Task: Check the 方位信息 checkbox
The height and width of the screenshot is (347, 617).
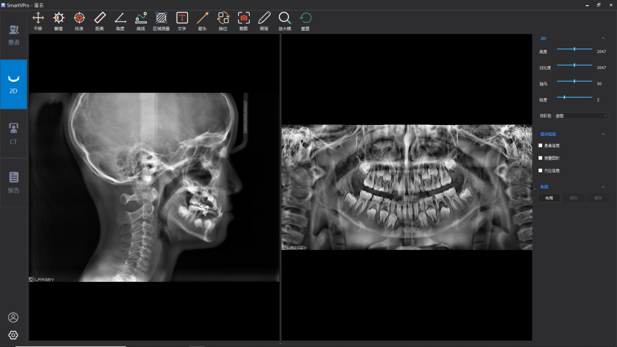Action: (x=540, y=171)
